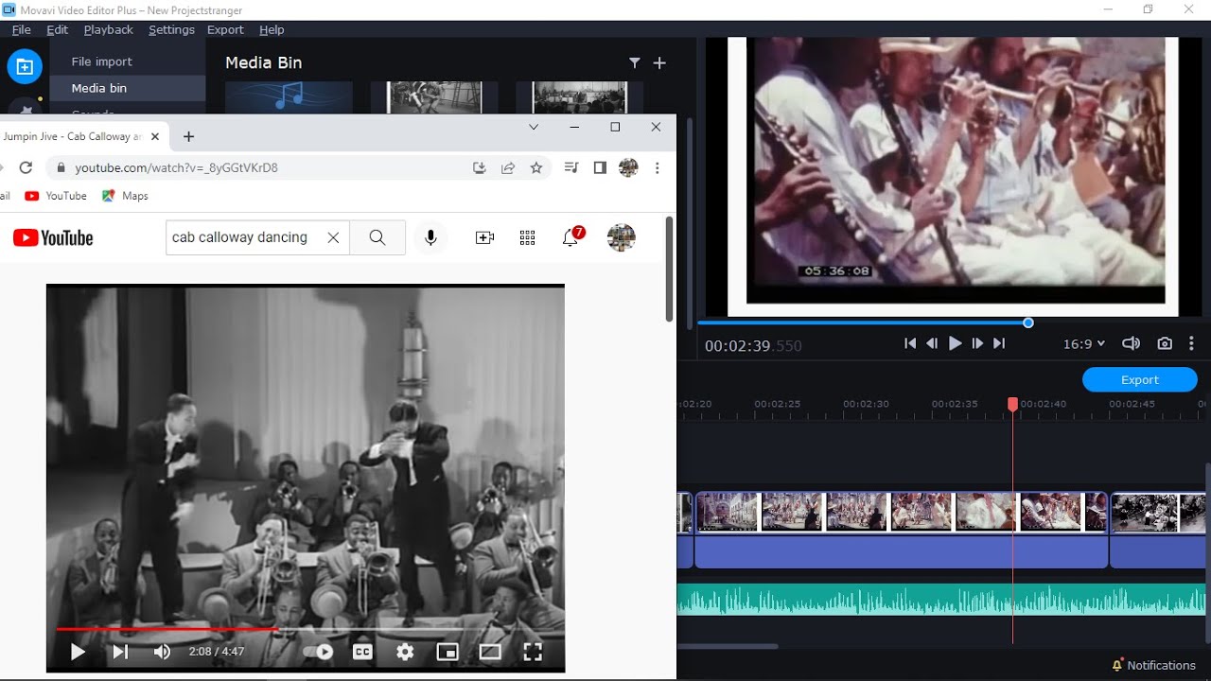Toggle YouTube closed captions
This screenshot has width=1211, height=681.
coord(362,652)
